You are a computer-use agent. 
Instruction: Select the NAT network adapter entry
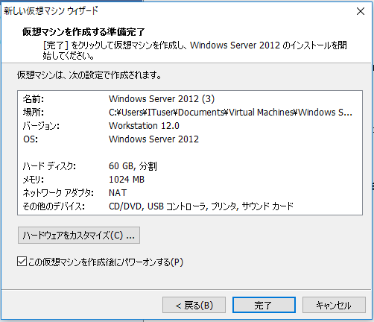tap(118, 193)
